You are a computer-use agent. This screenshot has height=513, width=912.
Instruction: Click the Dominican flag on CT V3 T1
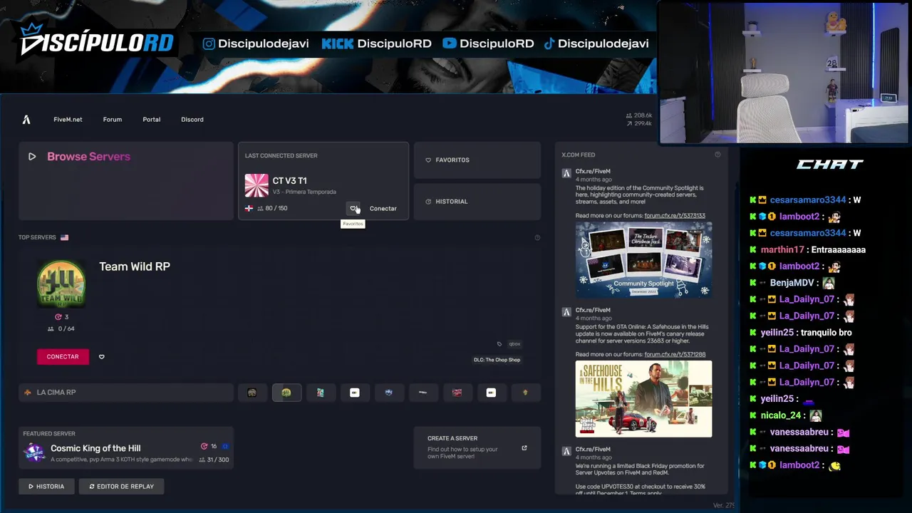point(249,209)
